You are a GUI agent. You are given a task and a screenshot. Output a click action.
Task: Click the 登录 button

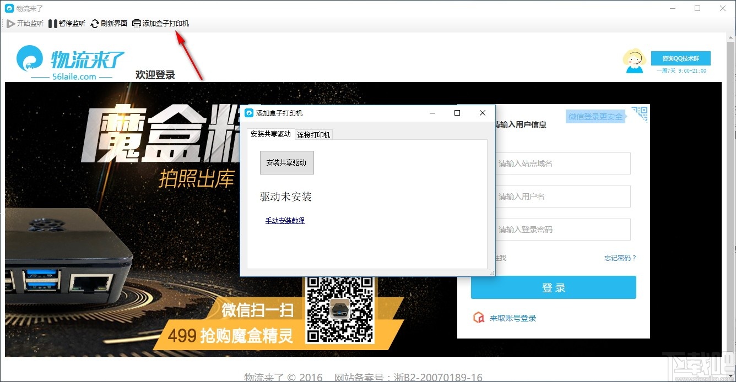(x=554, y=287)
